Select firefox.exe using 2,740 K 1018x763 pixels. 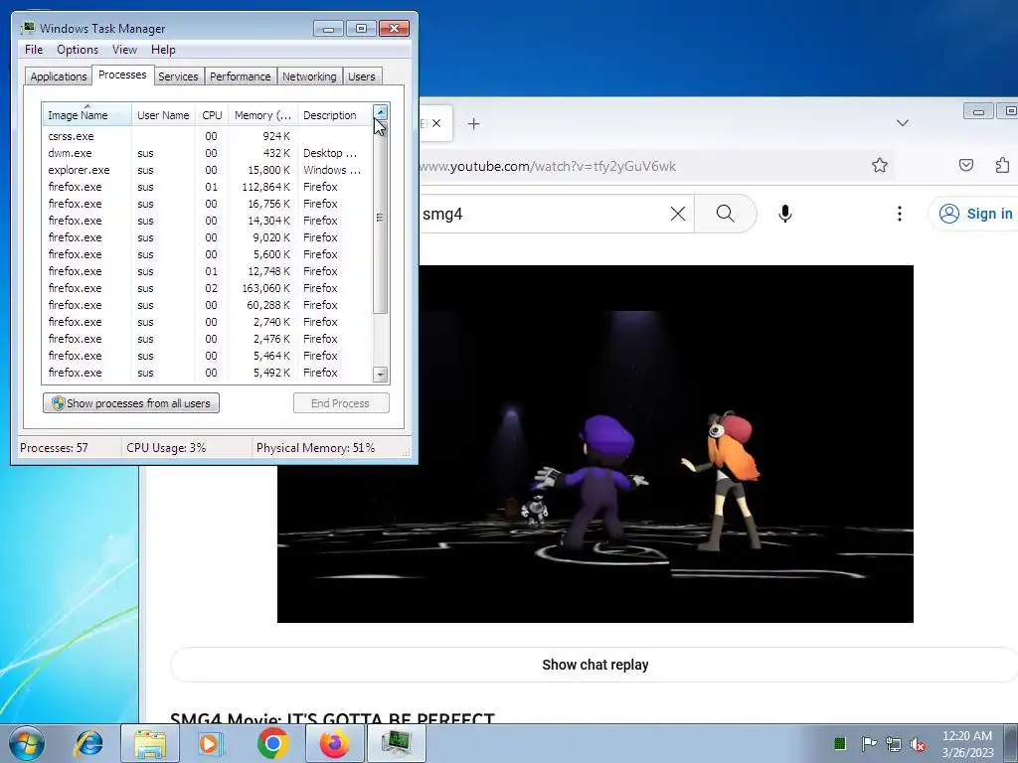[x=207, y=322]
